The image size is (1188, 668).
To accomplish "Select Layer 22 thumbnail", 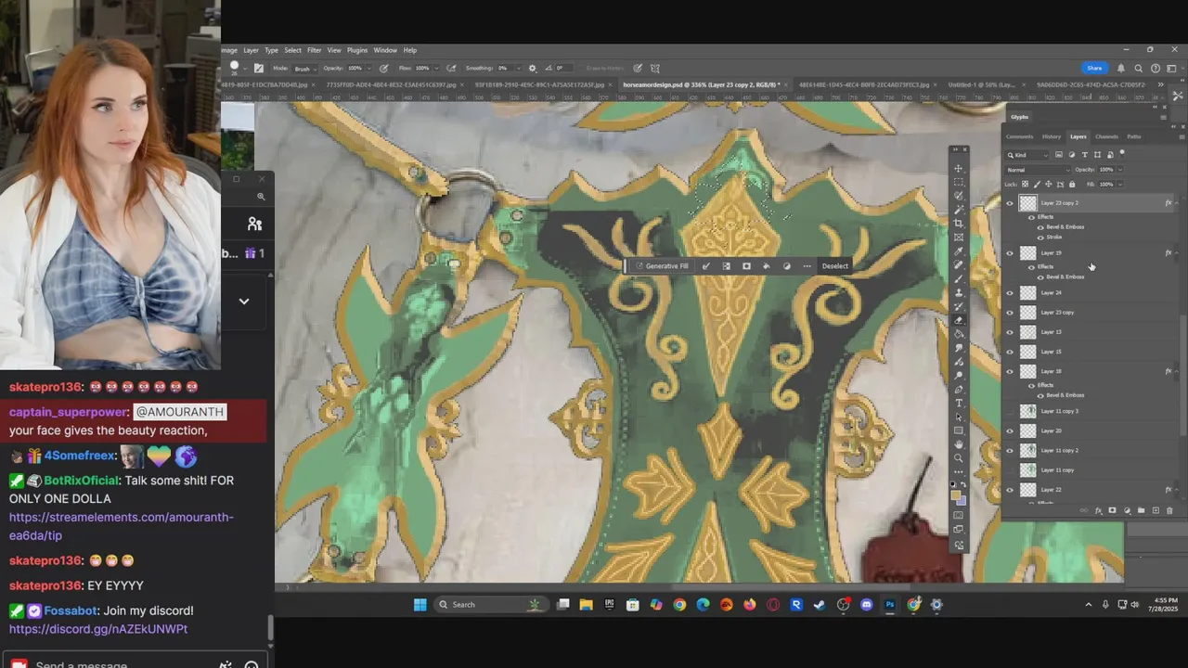I will coord(1027,490).
